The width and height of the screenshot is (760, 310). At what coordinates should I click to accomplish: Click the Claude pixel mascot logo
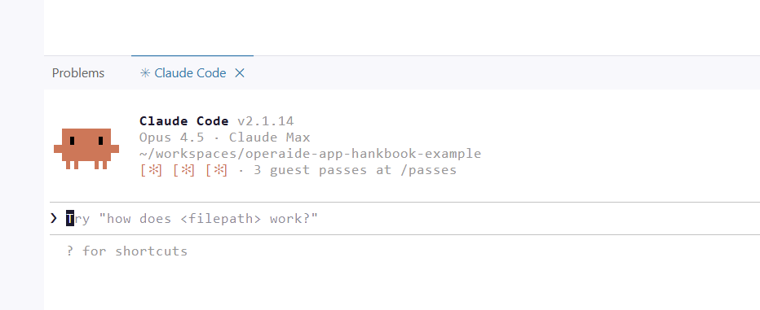(86, 148)
